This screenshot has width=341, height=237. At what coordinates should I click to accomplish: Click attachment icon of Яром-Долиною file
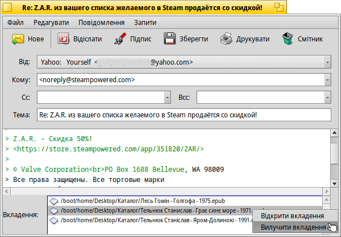pos(54,221)
